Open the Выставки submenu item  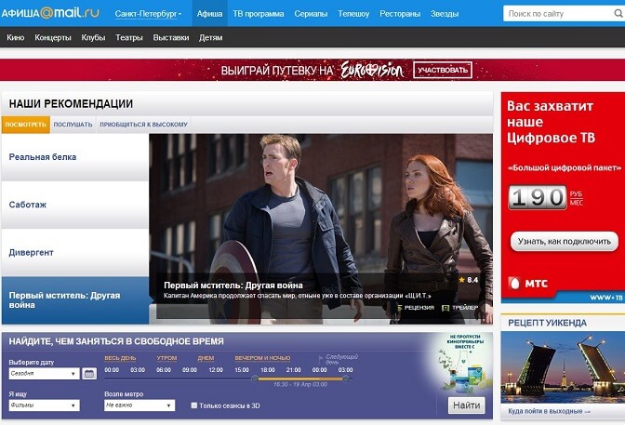coord(171,37)
